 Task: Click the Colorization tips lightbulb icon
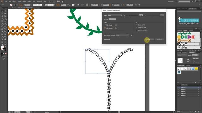point(132,35)
